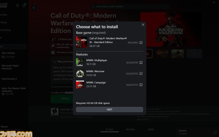
Task: Click the search magnifier icon
Action: 93,6
